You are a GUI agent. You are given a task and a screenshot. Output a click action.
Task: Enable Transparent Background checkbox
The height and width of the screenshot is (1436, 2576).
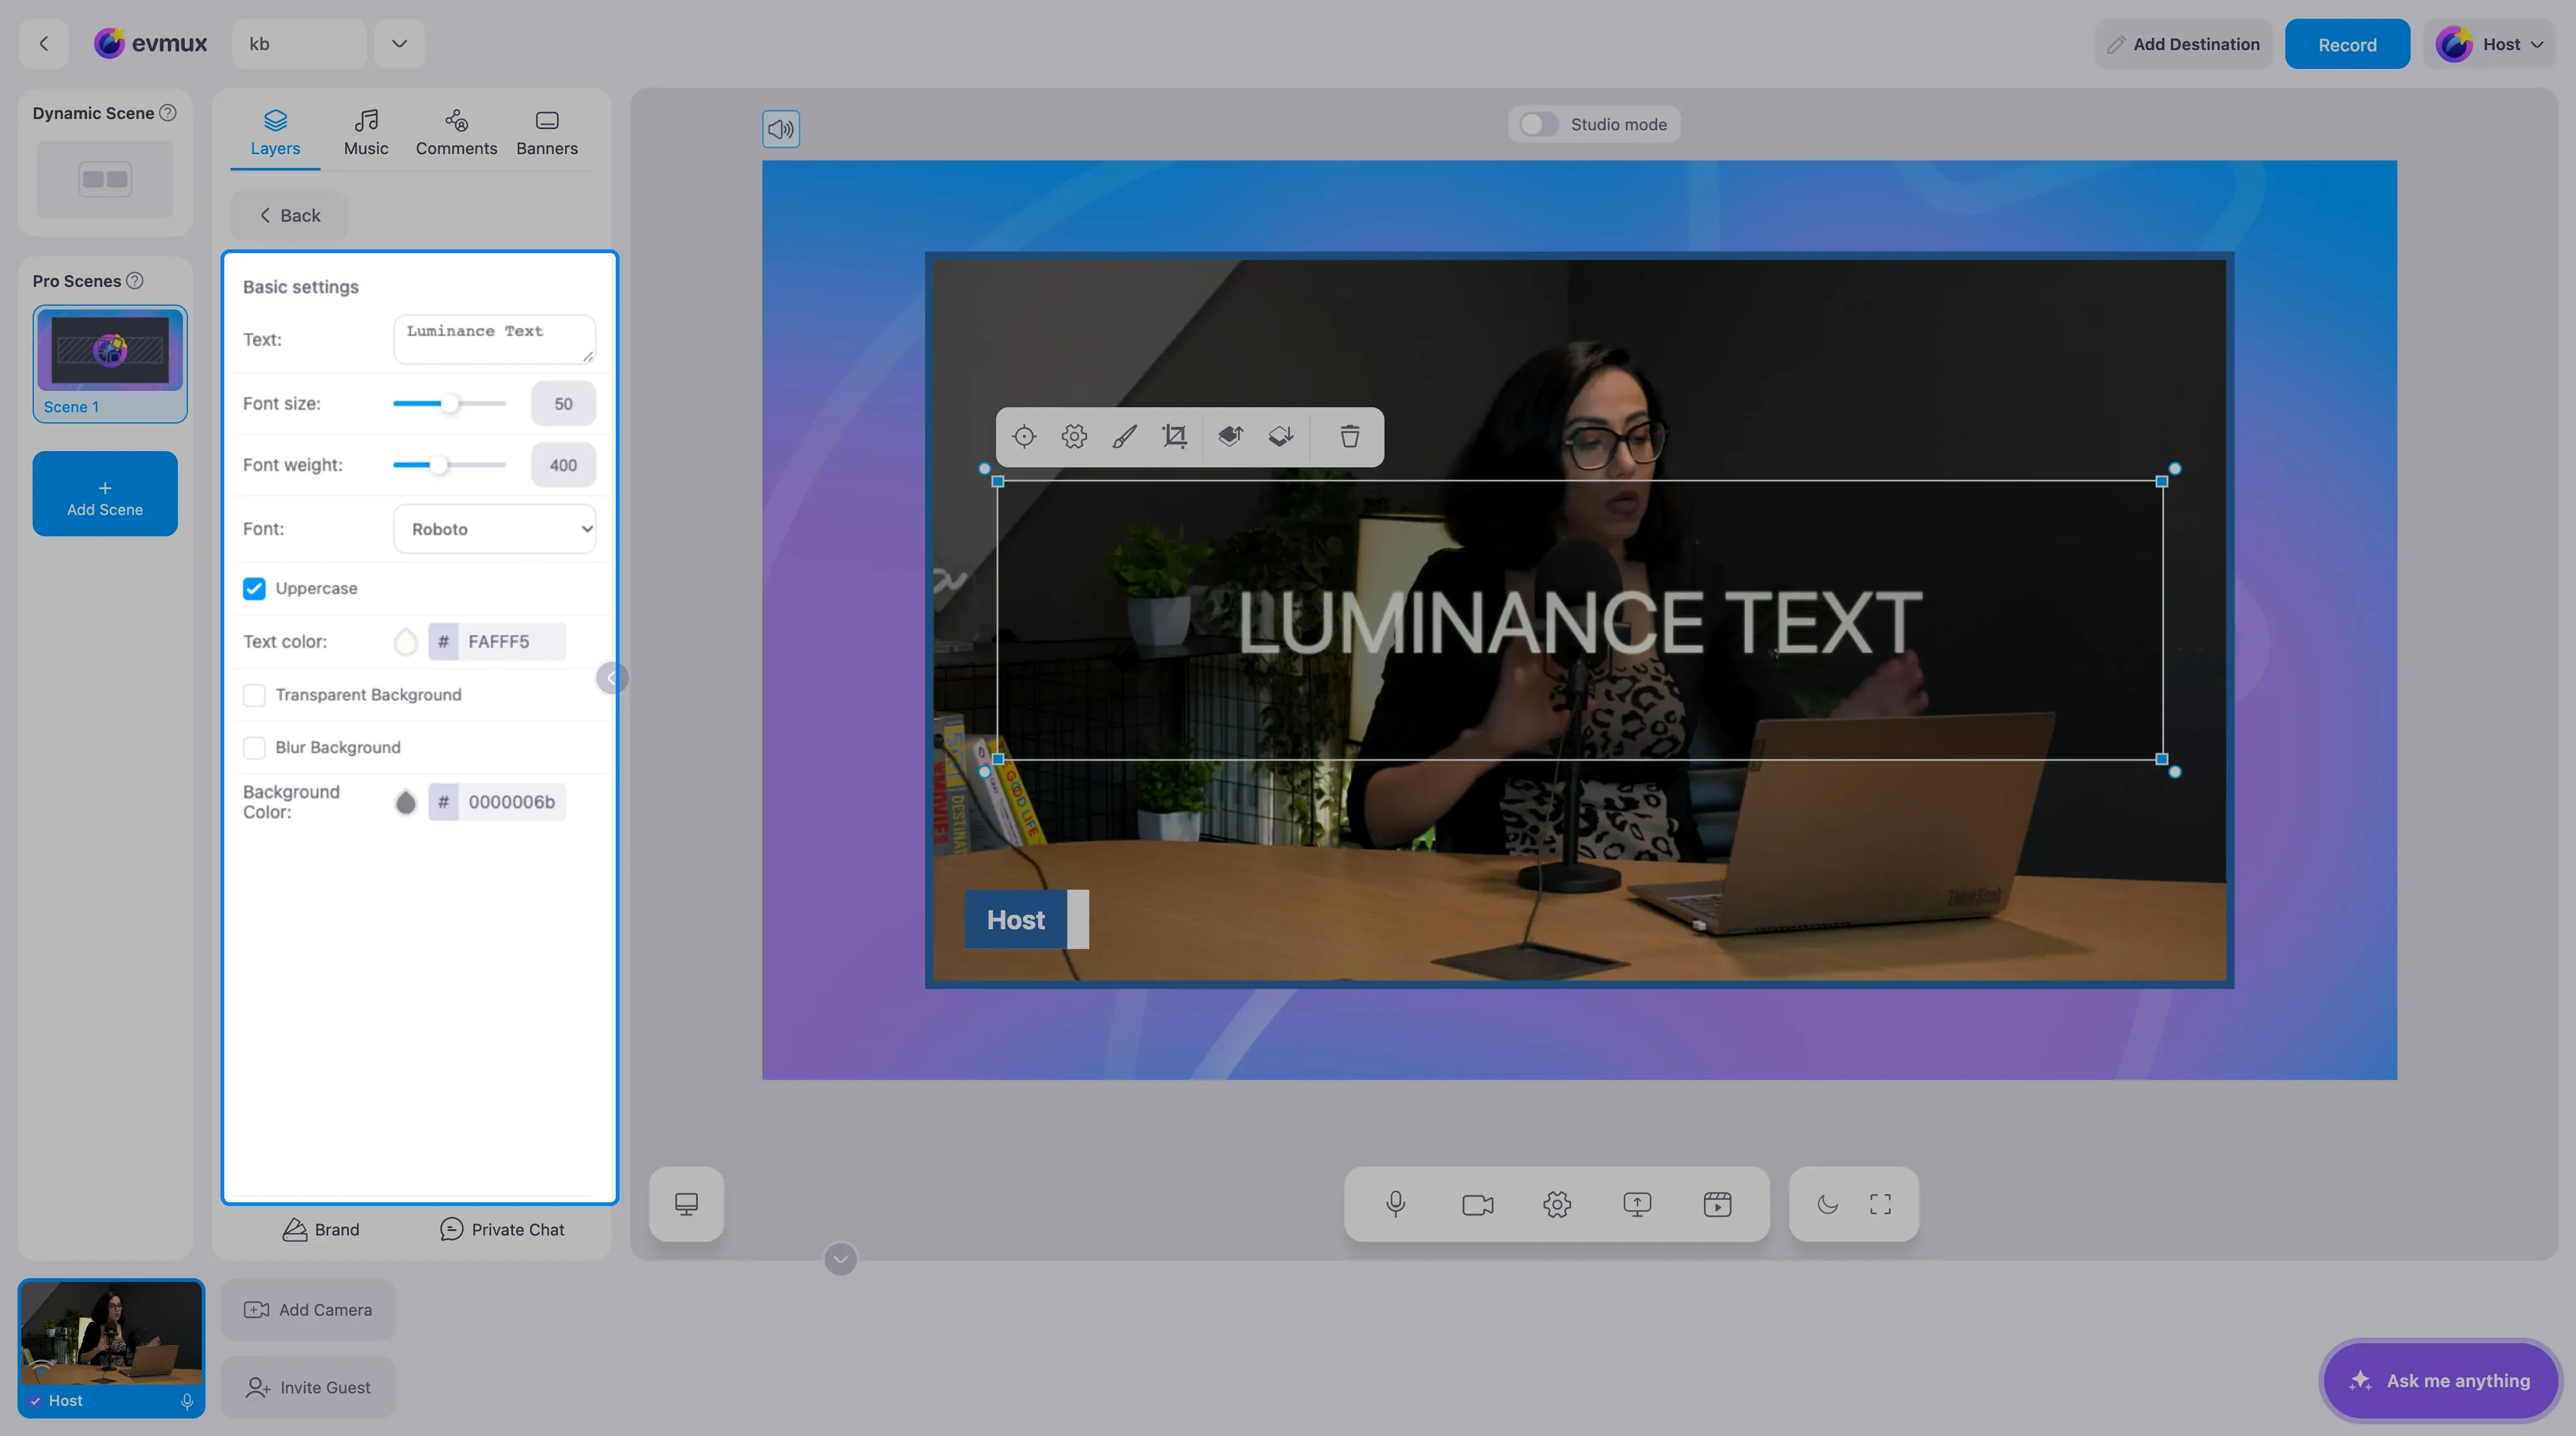tap(254, 695)
